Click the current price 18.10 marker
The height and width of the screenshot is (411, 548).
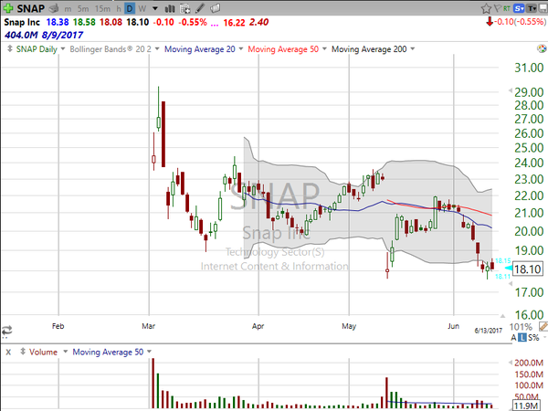point(528,269)
